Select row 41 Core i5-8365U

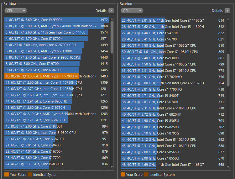[x=173, y=121]
